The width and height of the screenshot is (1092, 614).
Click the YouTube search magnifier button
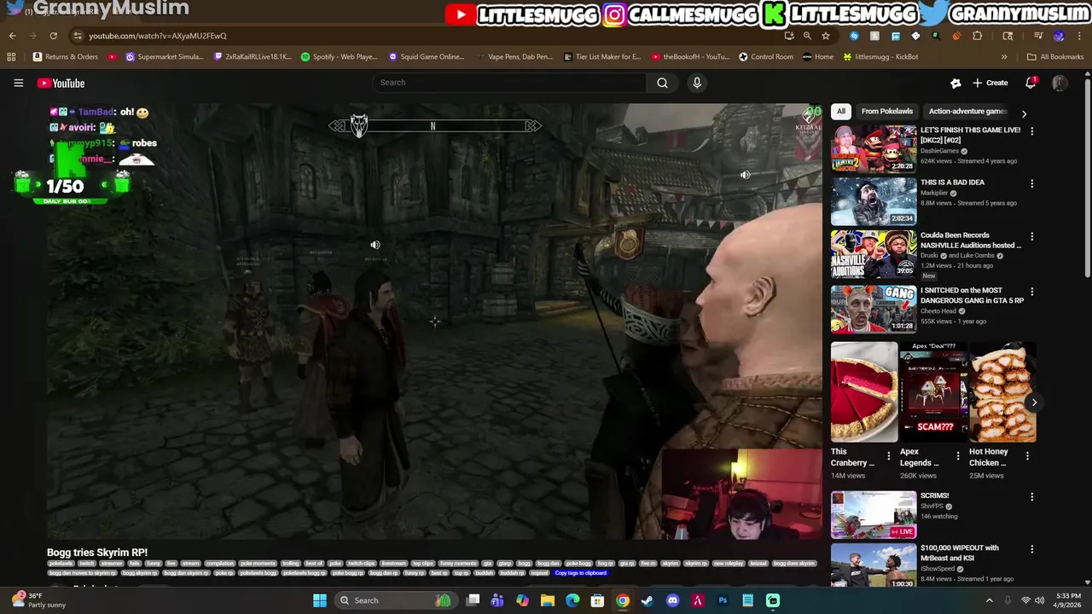tap(662, 83)
